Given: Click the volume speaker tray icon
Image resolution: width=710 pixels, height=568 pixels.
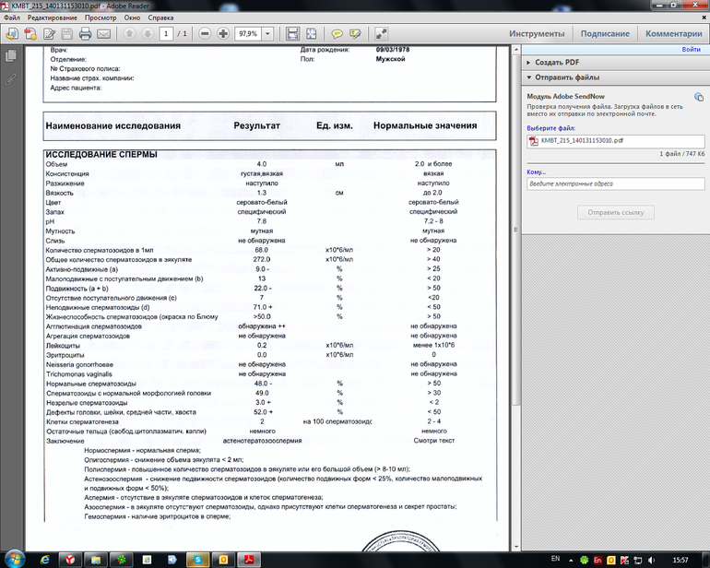Looking at the screenshot, I should click(x=651, y=561).
